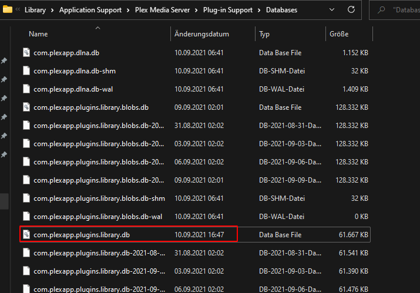Click the fifth pin icon in the sidebar
Image resolution: width=420 pixels, height=293 pixels.
tap(4, 136)
